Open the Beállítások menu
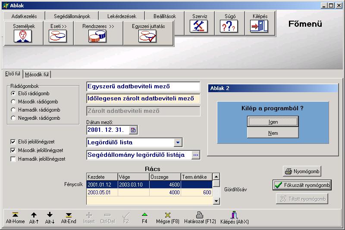 pyautogui.click(x=165, y=16)
